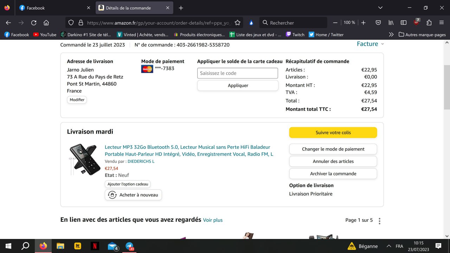Viewport: 450px width, 253px height.
Task: Click the MP3 player product thumbnail
Action: pyautogui.click(x=80, y=160)
